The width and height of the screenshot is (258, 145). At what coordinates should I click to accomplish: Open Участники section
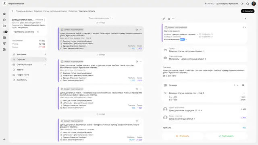(x=29, y=54)
